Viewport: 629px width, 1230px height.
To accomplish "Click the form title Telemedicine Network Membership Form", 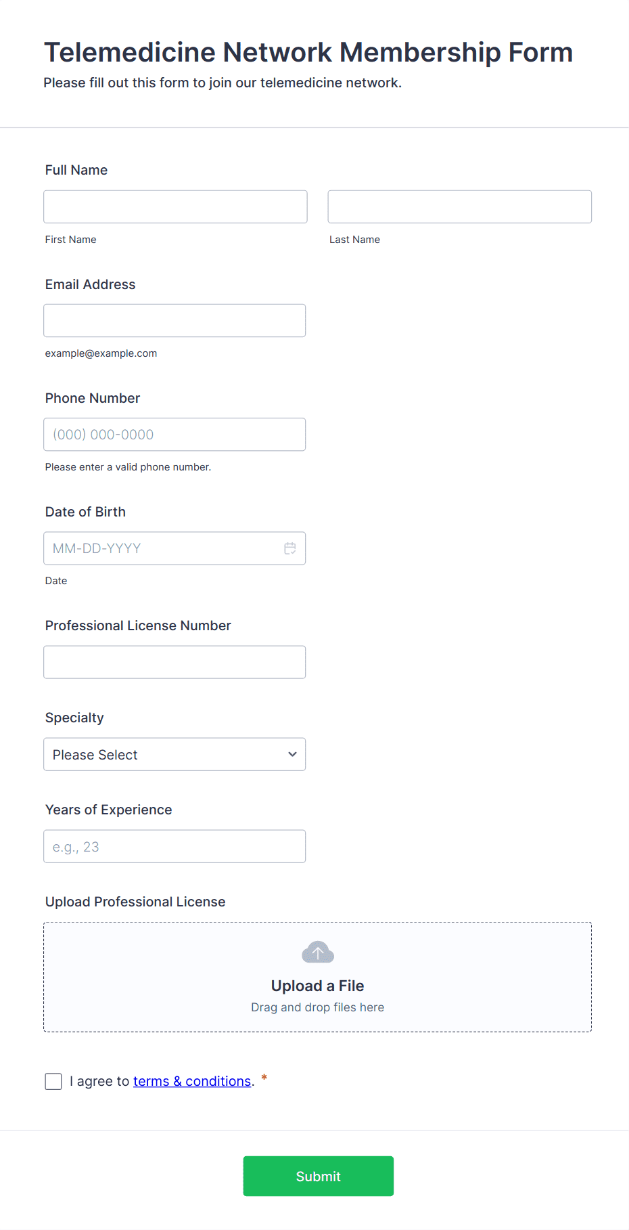I will (308, 52).
